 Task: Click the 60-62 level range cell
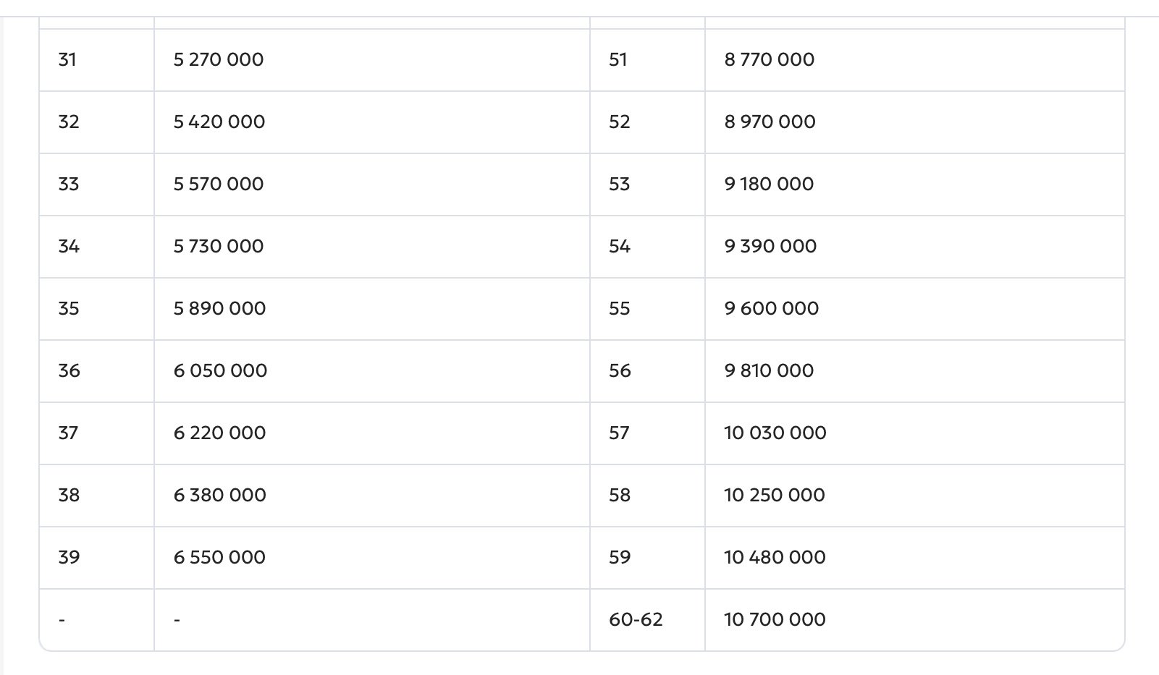click(x=636, y=619)
